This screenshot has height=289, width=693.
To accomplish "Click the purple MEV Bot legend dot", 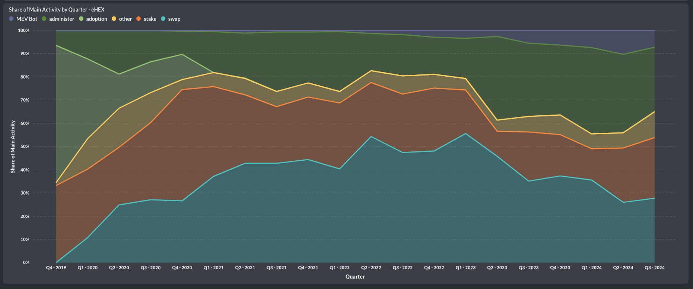I will pyautogui.click(x=11, y=19).
